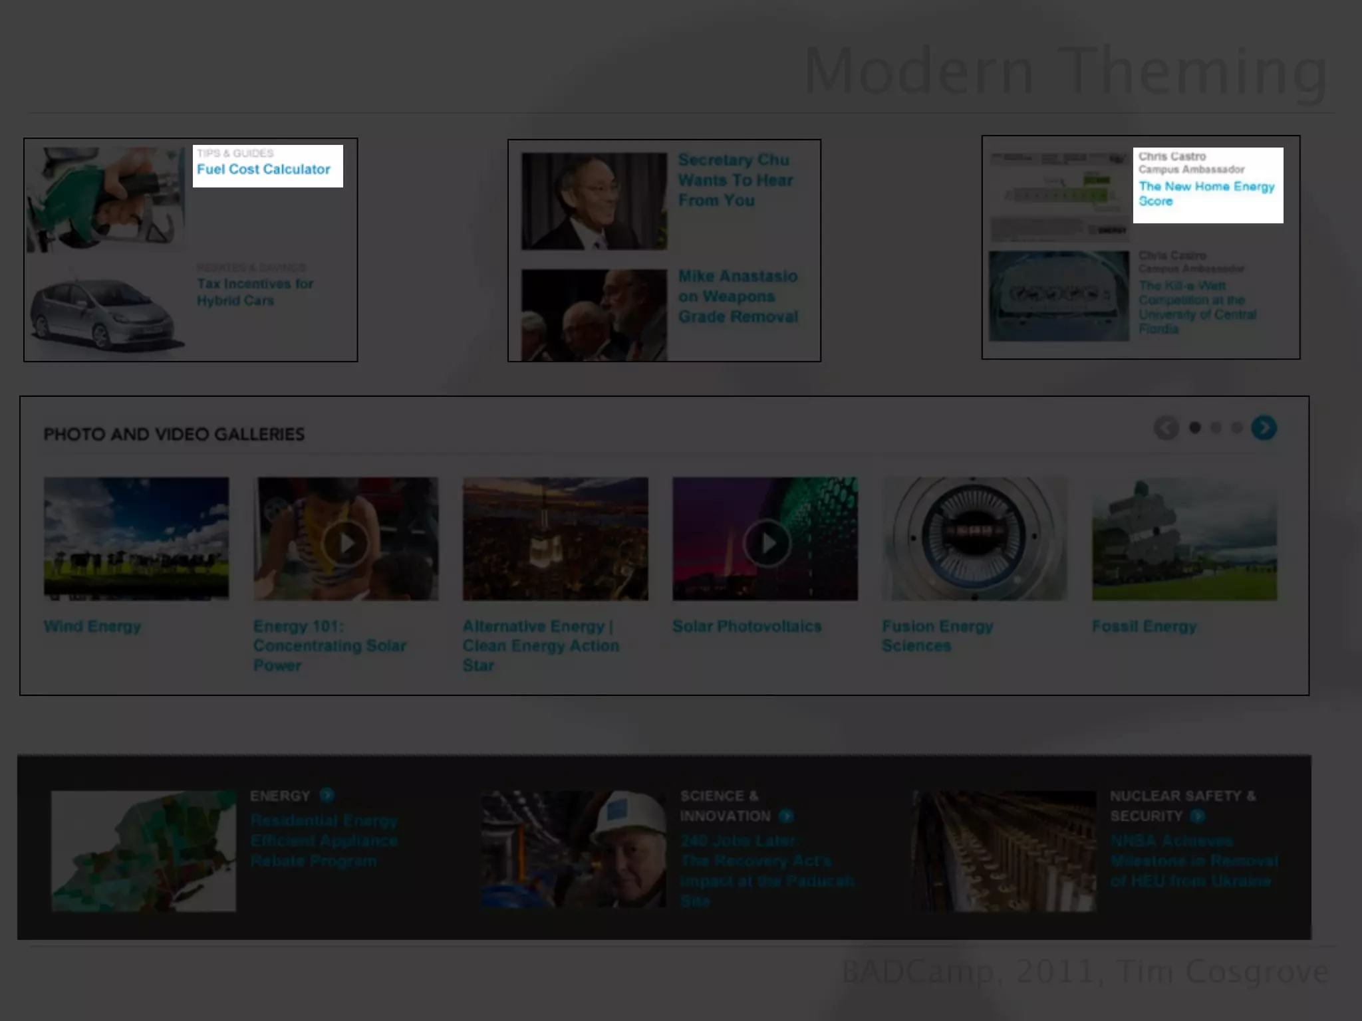Select the first carousel pagination dot
The width and height of the screenshot is (1362, 1021).
point(1195,428)
